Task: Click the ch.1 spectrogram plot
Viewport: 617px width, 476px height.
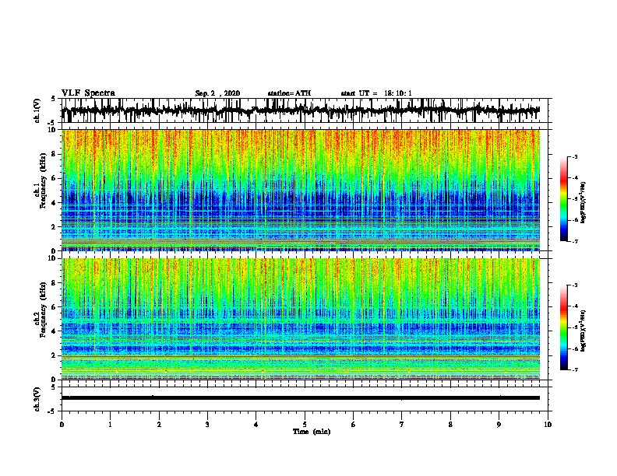Action: click(301, 190)
